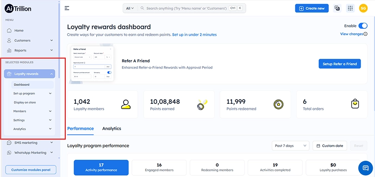Expand the Settings submenu

coord(50,120)
